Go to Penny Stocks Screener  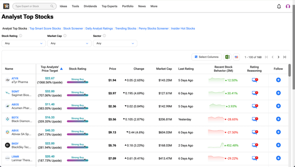154,29
